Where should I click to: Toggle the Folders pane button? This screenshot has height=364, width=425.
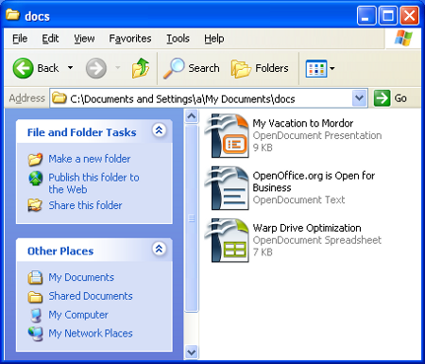click(x=260, y=68)
